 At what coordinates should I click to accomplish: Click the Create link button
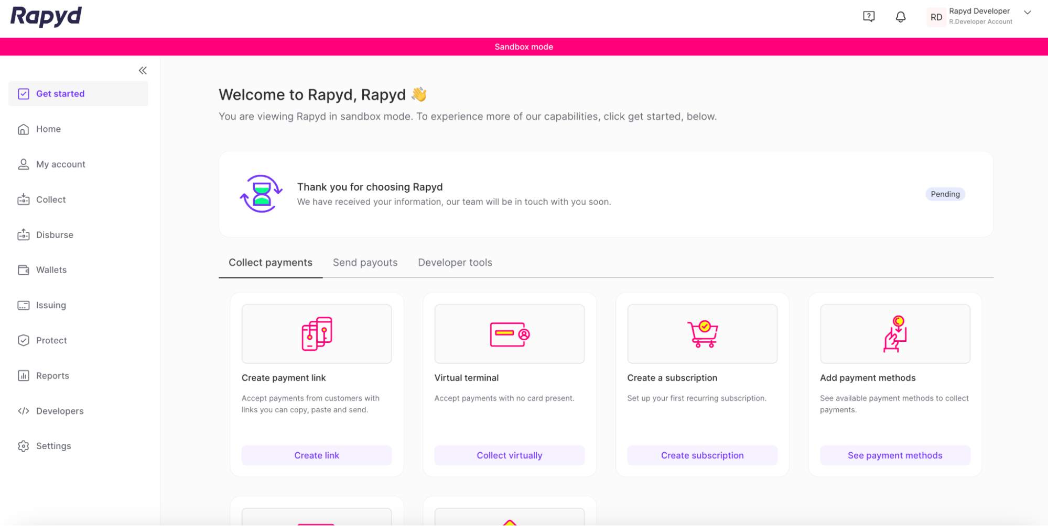(x=316, y=455)
